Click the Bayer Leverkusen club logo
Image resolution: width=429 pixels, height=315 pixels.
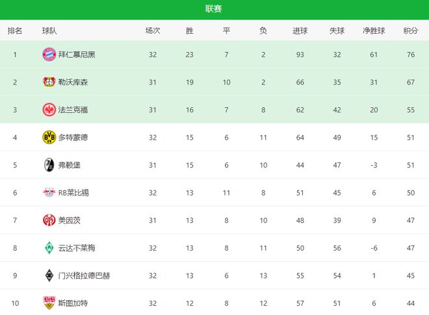coord(49,82)
